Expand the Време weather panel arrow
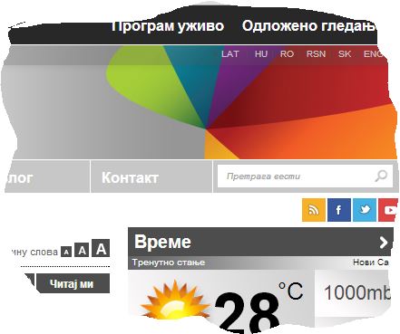400x334 pixels. (384, 242)
